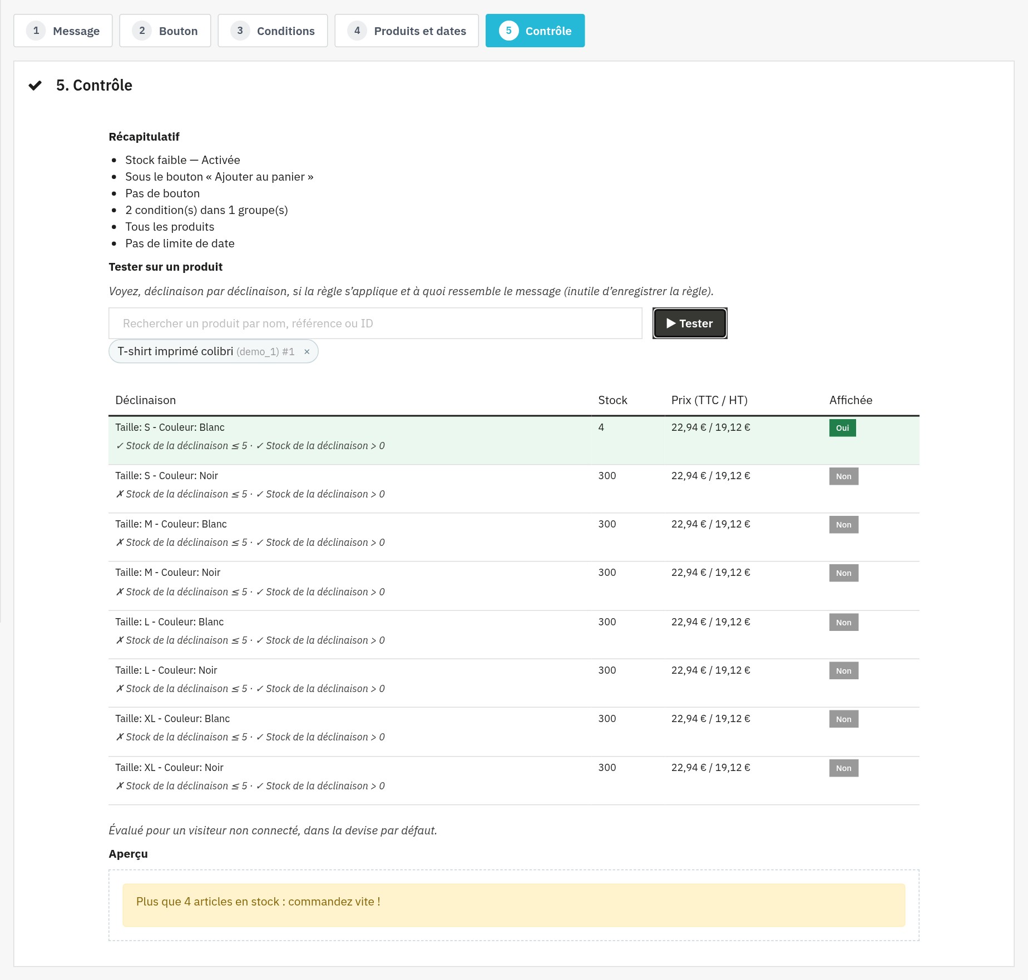Click the Affichée column header
Viewport: 1028px width, 980px height.
click(851, 400)
